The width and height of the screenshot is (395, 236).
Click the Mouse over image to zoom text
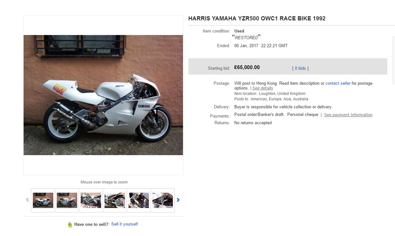coord(104,182)
